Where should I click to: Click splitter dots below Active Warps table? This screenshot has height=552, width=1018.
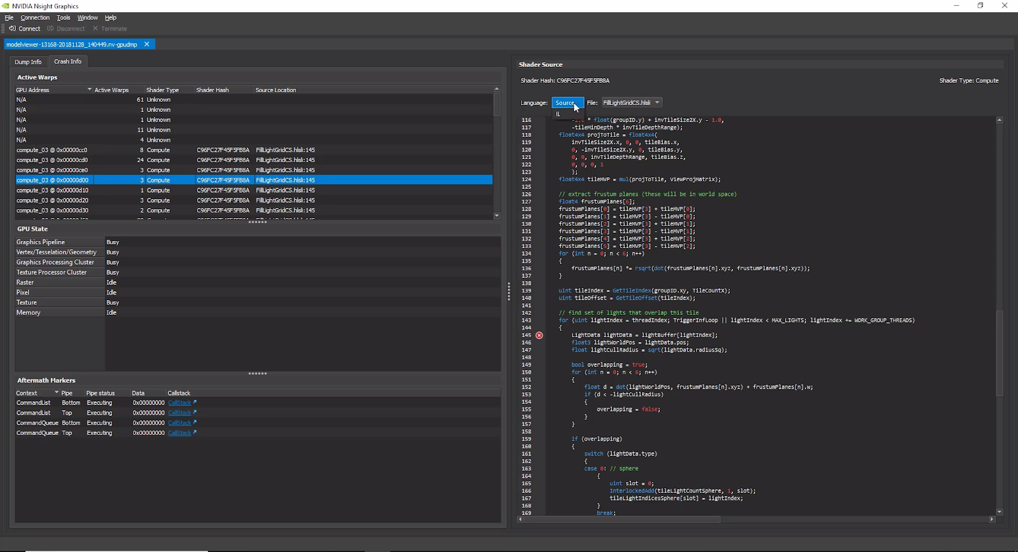tap(257, 222)
